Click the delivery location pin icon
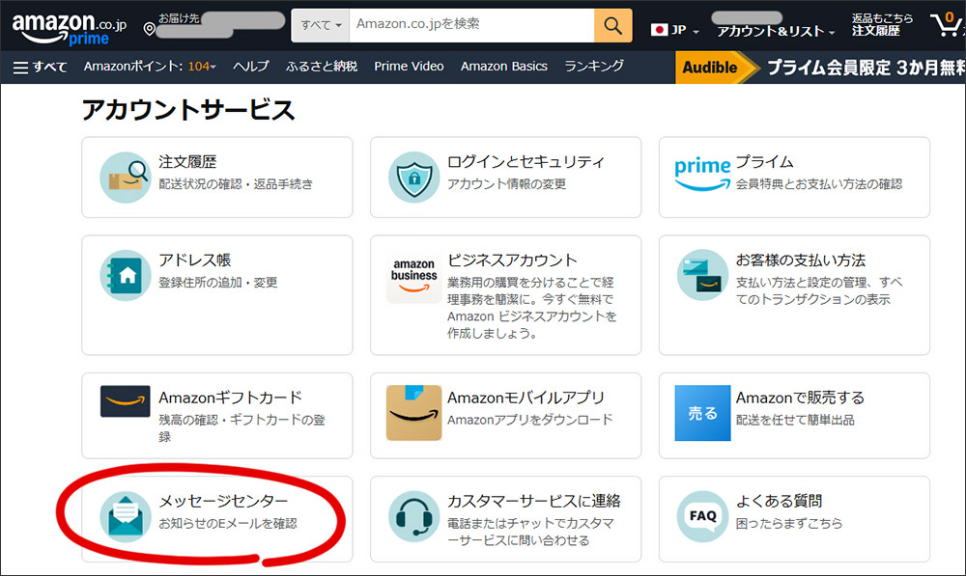This screenshot has height=576, width=966. pos(149,29)
